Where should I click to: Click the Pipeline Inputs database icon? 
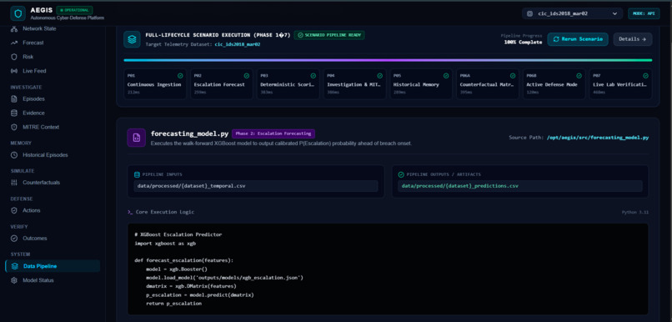137,174
